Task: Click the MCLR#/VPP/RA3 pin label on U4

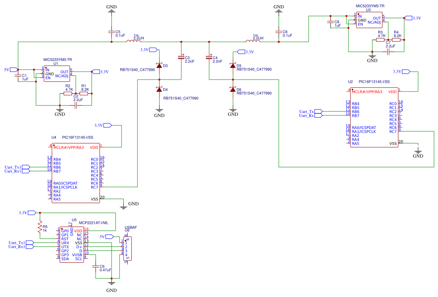Action: [x=68, y=148]
